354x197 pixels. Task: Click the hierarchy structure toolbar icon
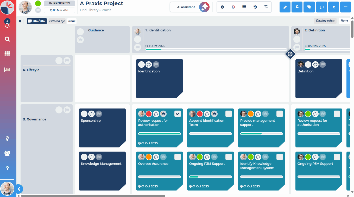point(266,7)
